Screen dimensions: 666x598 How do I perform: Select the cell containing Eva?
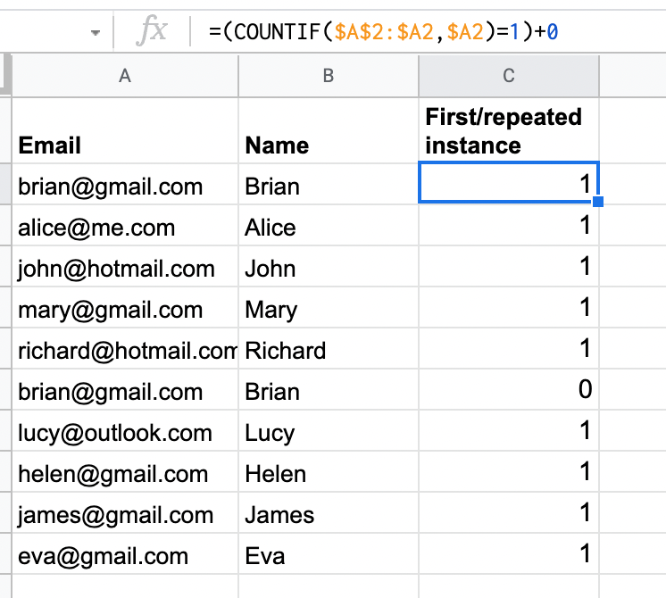329,554
